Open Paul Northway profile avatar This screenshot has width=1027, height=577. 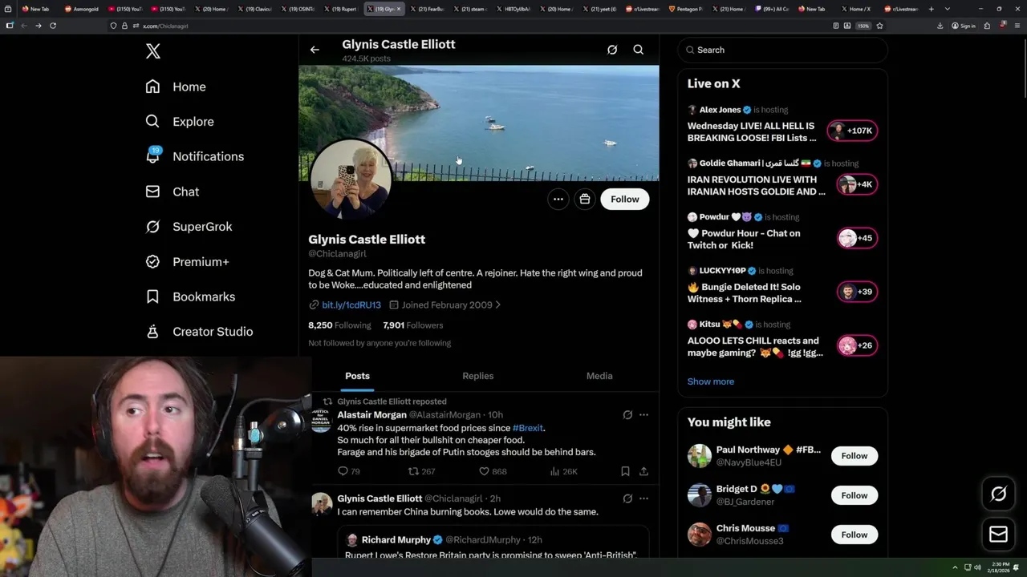pos(700,456)
